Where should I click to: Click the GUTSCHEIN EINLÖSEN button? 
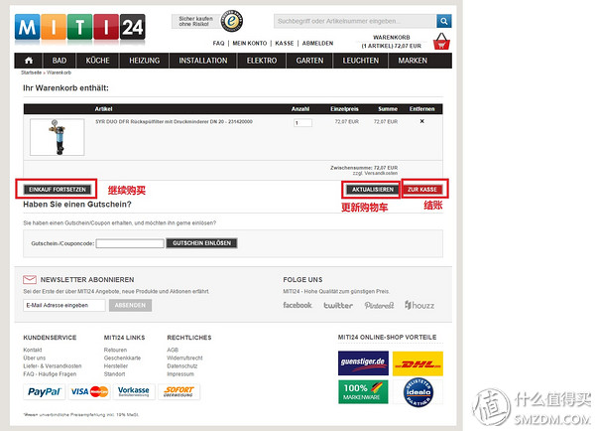pyautogui.click(x=201, y=243)
